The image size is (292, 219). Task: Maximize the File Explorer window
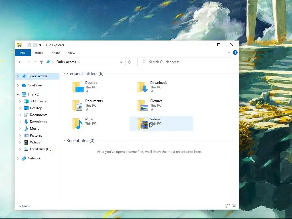tap(219, 45)
